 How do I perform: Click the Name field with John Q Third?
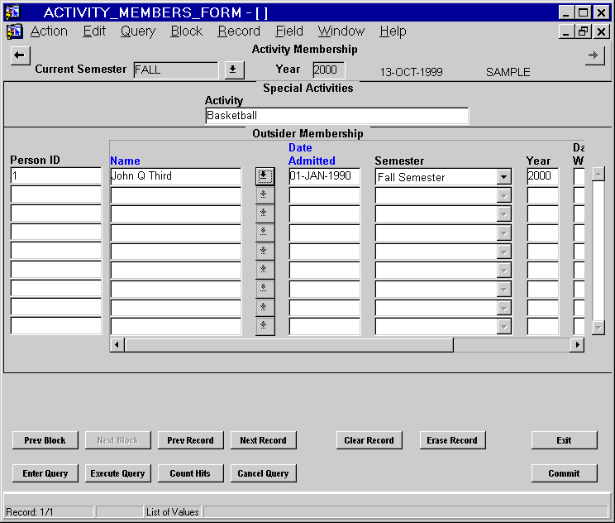coord(176,176)
